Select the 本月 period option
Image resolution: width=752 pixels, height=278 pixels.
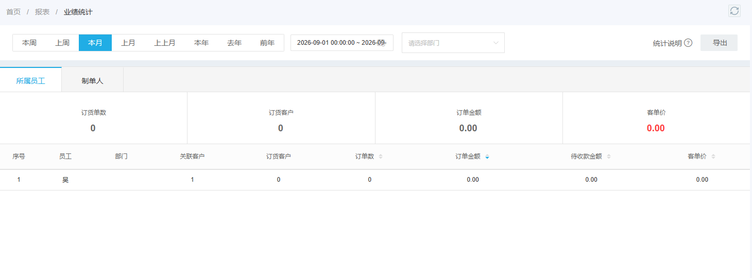pyautogui.click(x=95, y=43)
